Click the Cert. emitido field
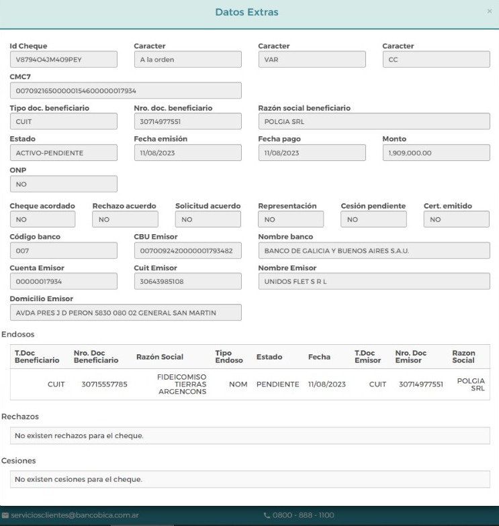The width and height of the screenshot is (499, 526). click(457, 219)
